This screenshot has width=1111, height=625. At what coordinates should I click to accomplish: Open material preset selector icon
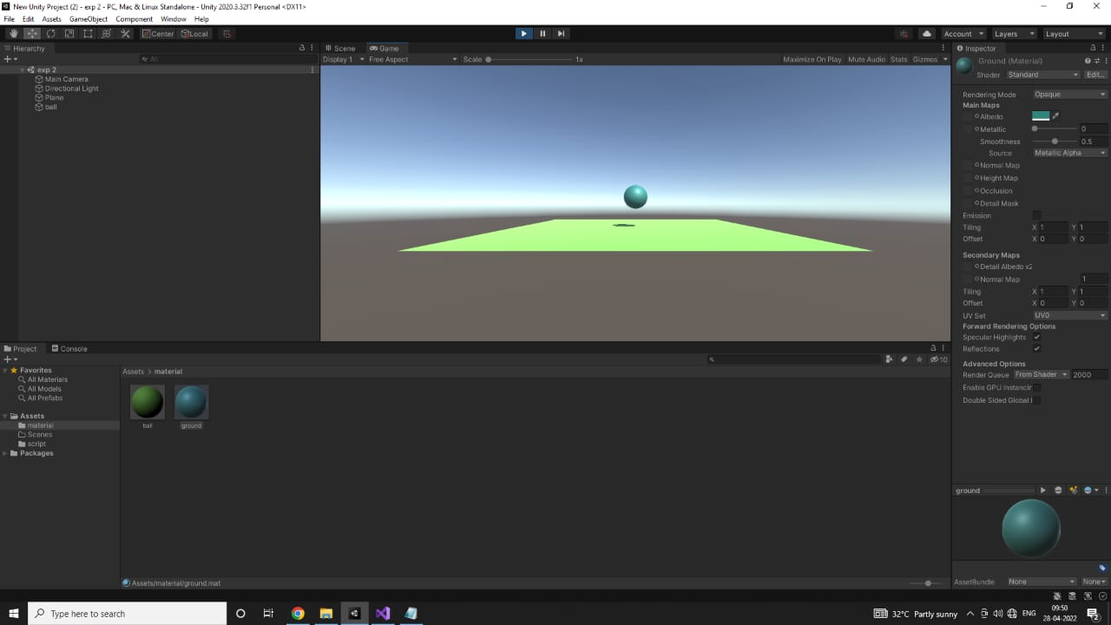pyautogui.click(x=1096, y=61)
